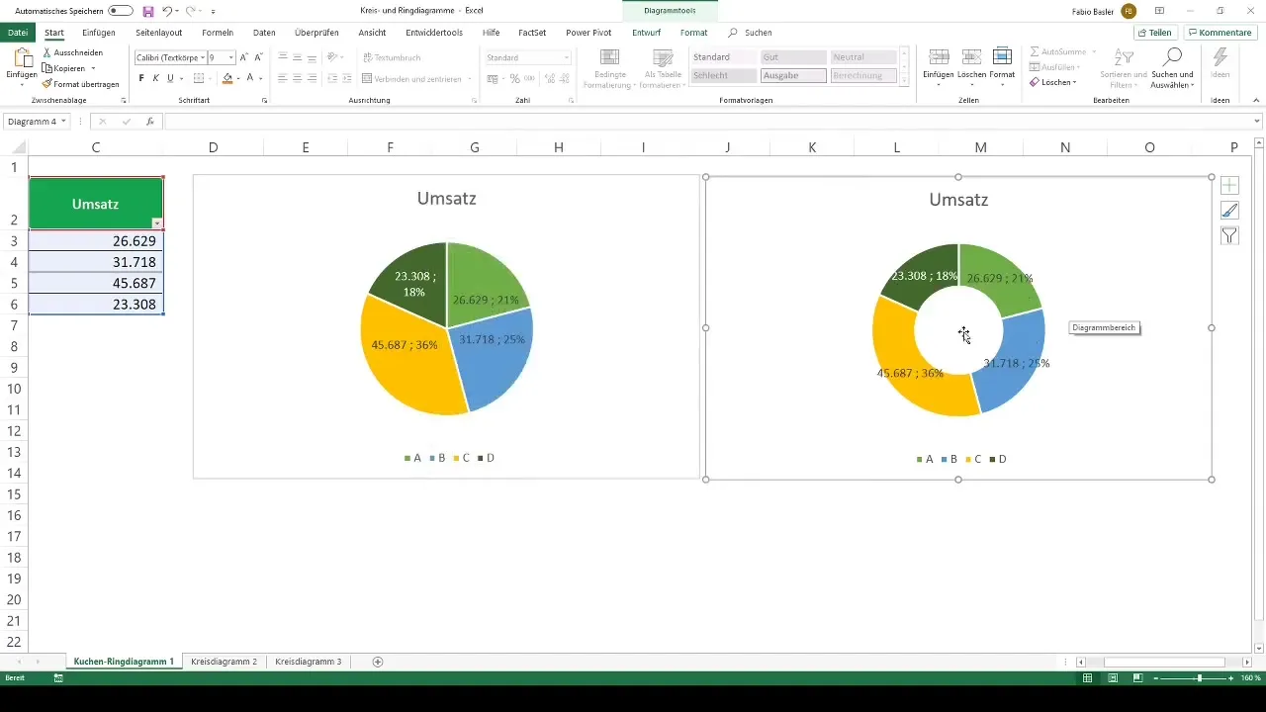Click the horizontal scrollbar at the bottom
Screen dimensions: 1266x712
click(x=1164, y=662)
